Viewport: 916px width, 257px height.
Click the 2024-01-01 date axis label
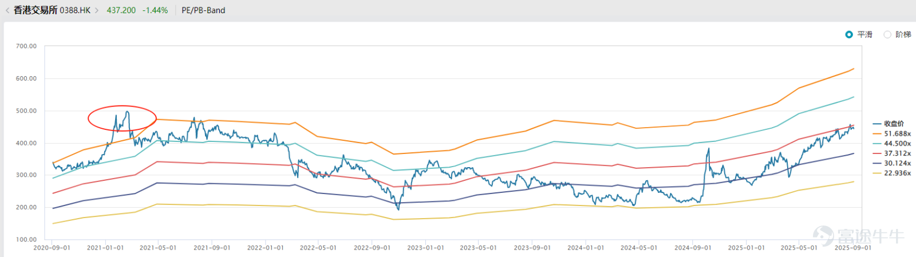586,248
